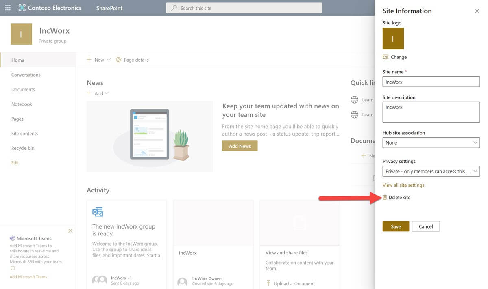Open the app launcher waffle icon

click(x=8, y=8)
